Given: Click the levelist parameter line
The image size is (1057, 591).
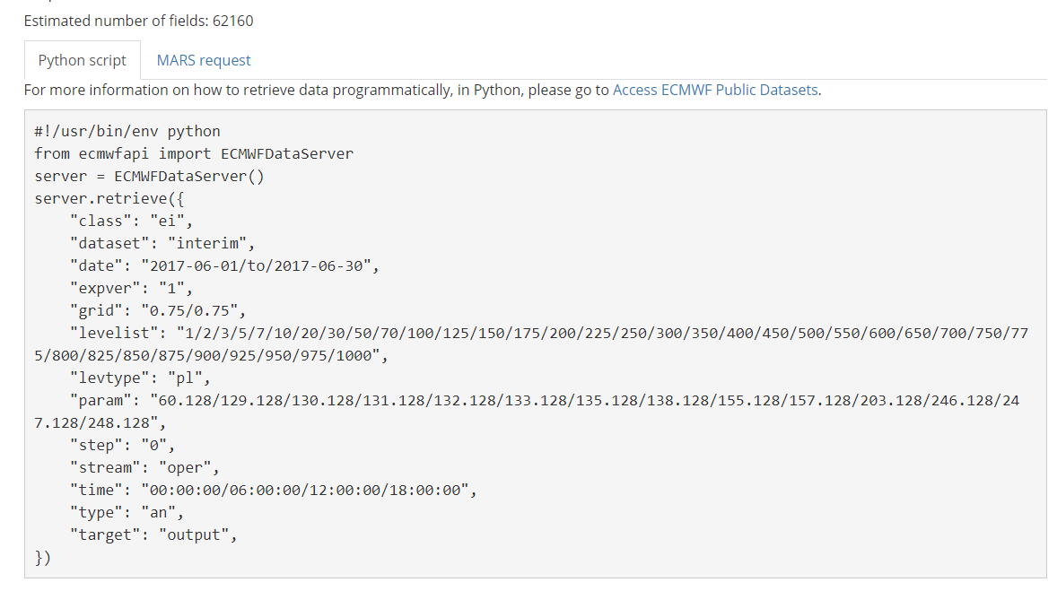Looking at the screenshot, I should coord(359,332).
